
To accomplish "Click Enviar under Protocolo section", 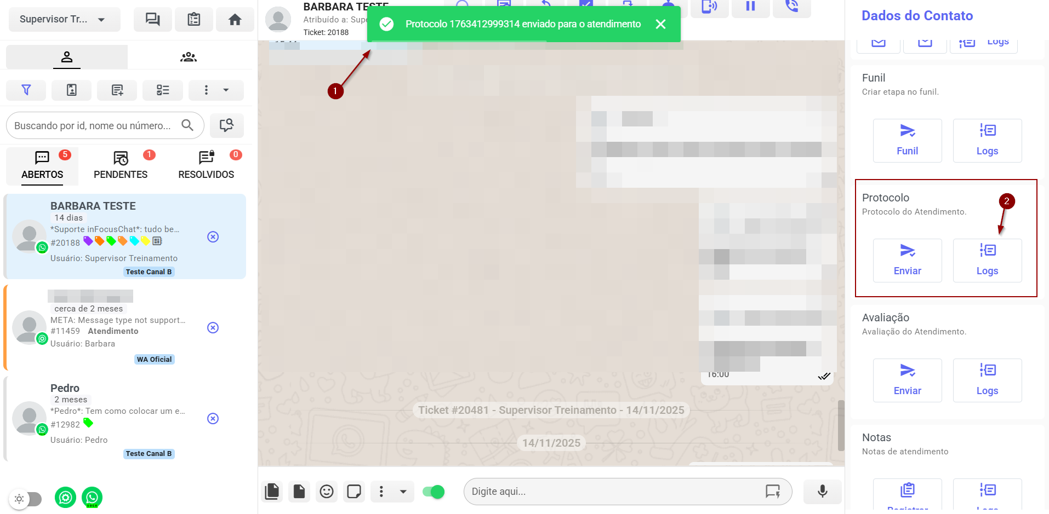I will (907, 261).
